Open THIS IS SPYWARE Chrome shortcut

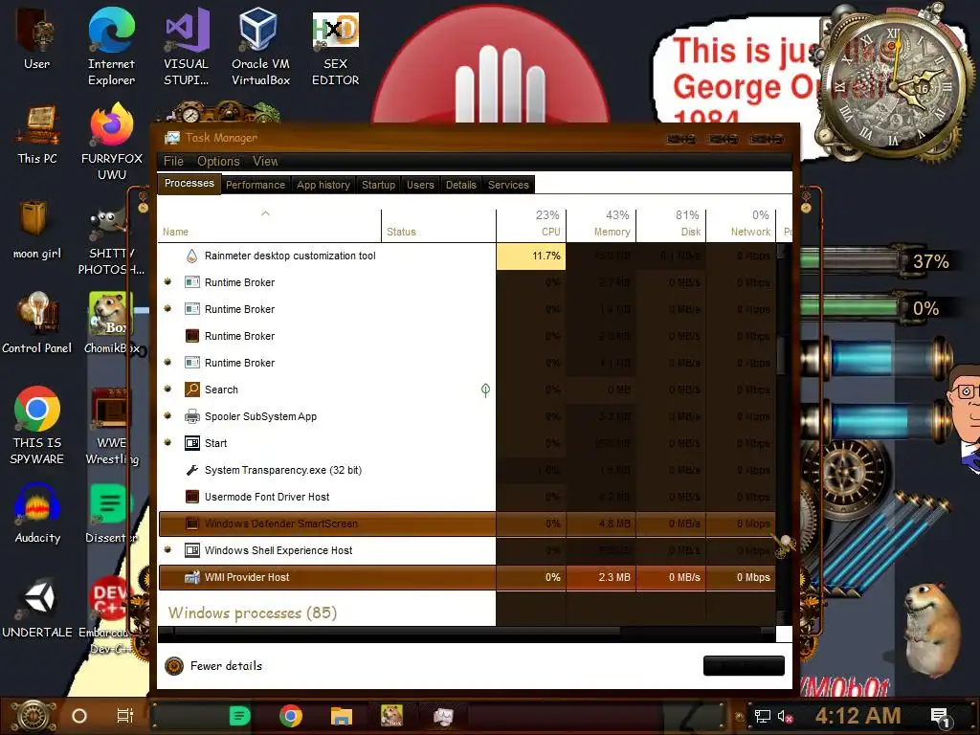click(37, 425)
